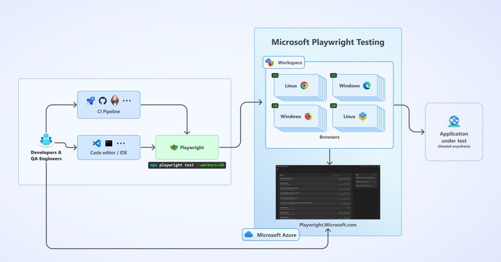Click the Browsers label

tap(329, 137)
